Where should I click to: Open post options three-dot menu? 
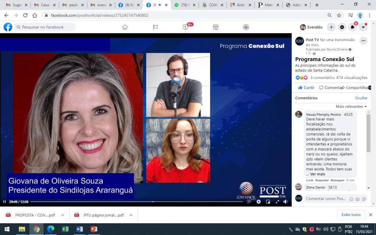pyautogui.click(x=363, y=41)
